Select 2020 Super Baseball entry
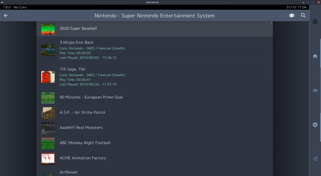The width and height of the screenshot is (321, 176). pyautogui.click(x=155, y=29)
